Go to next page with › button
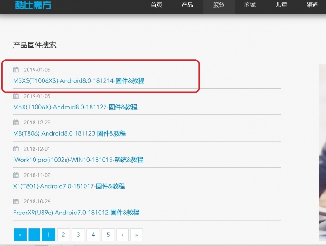The width and height of the screenshot is (326, 246). (122, 235)
